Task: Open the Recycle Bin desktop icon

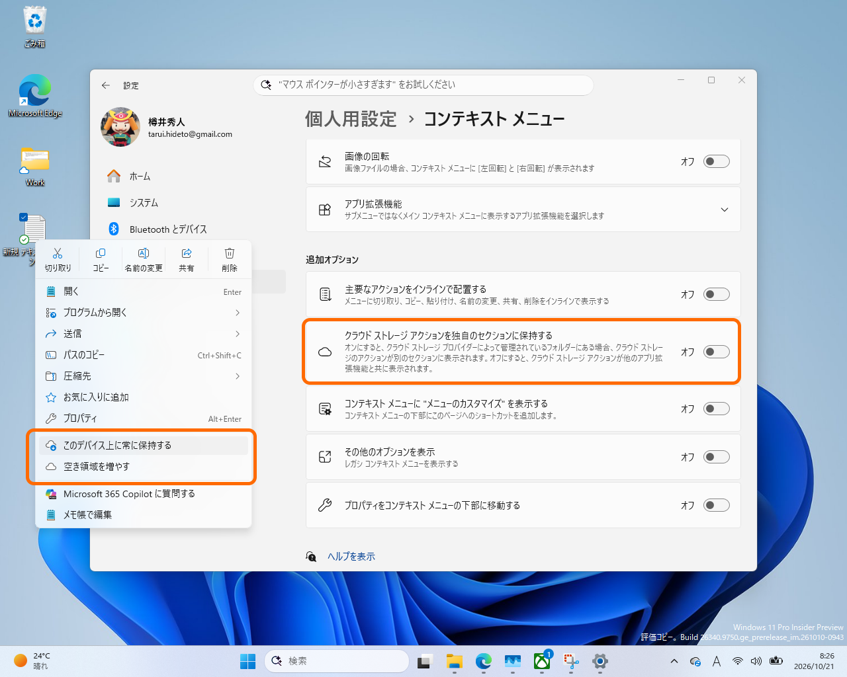Action: click(x=34, y=28)
